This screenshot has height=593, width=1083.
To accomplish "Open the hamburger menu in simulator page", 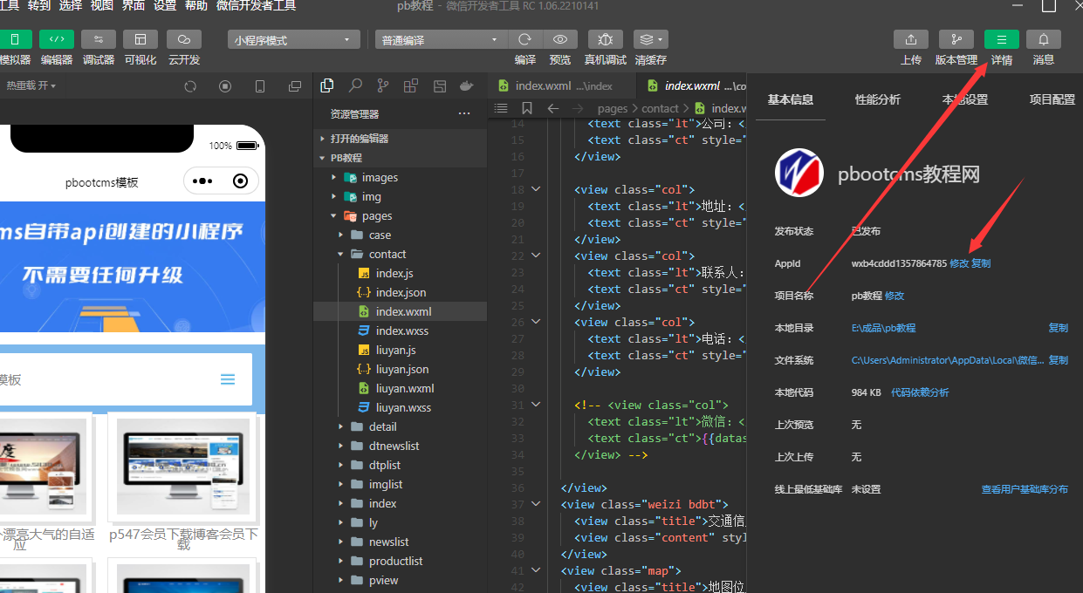I will point(228,379).
